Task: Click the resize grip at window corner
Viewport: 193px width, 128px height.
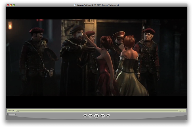Action: (186, 119)
